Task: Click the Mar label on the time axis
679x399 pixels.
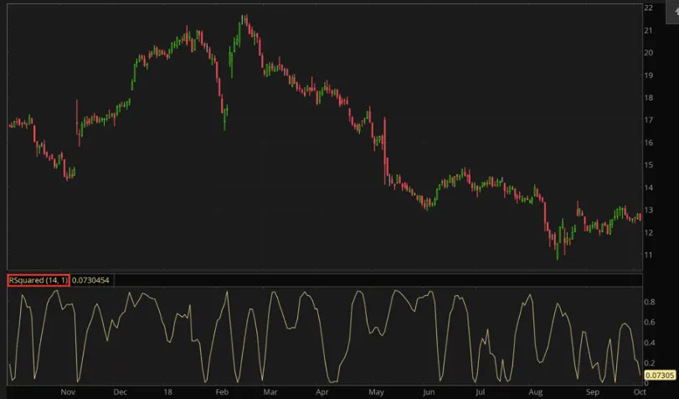Action: coord(270,392)
